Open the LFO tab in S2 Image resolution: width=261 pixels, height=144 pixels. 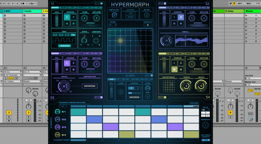point(197,7)
